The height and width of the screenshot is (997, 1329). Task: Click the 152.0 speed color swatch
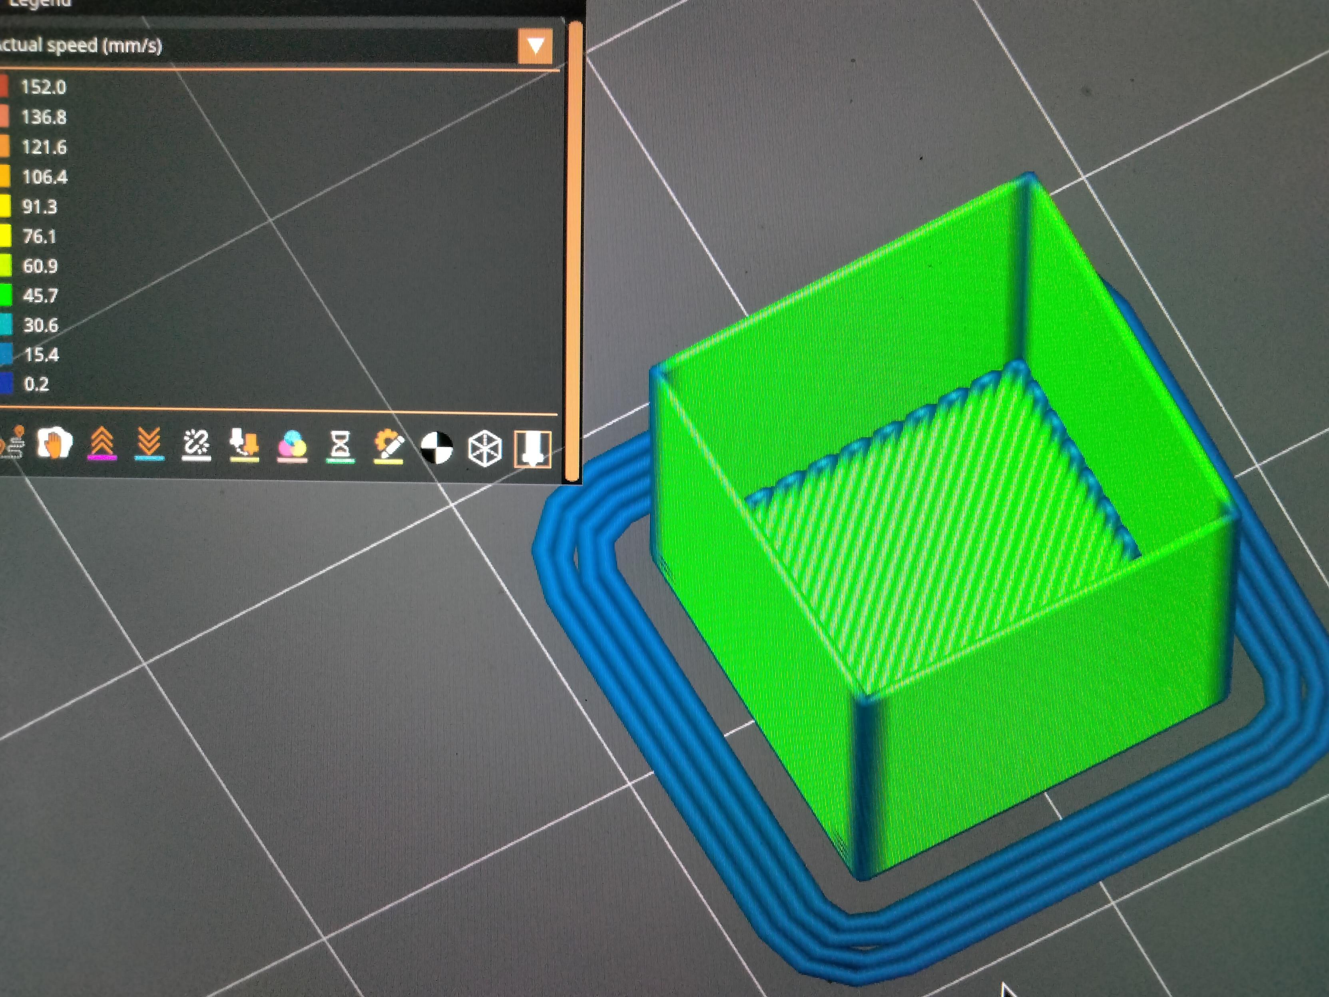pos(4,86)
